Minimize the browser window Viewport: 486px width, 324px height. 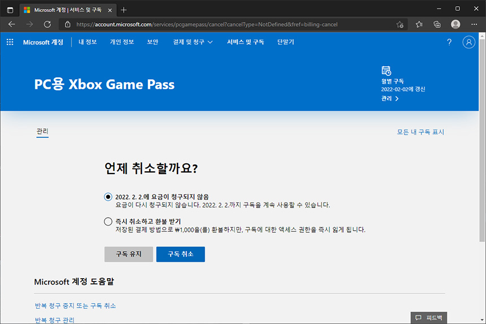click(x=439, y=8)
